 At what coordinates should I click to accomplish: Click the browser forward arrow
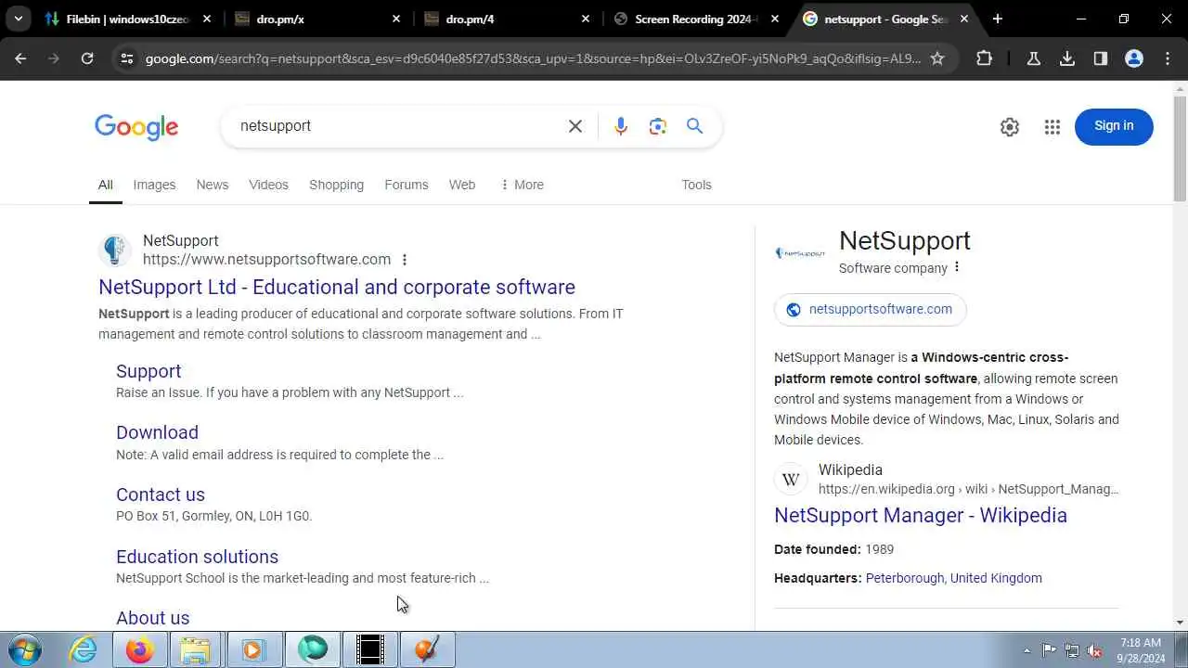(x=54, y=58)
